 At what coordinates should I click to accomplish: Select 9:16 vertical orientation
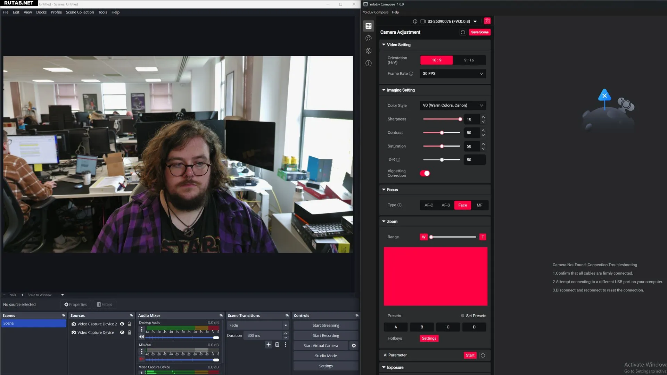click(x=469, y=60)
